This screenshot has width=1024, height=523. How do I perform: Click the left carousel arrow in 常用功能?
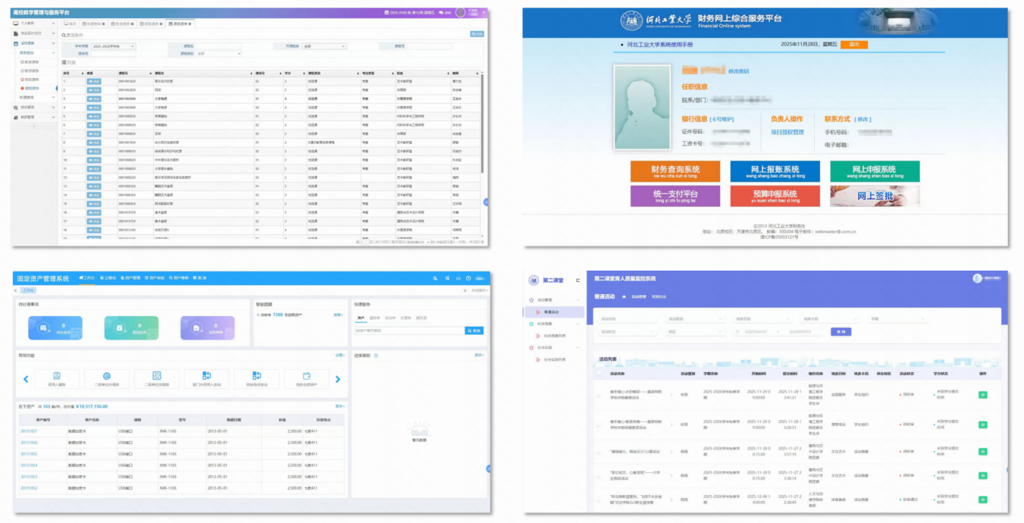[x=25, y=379]
